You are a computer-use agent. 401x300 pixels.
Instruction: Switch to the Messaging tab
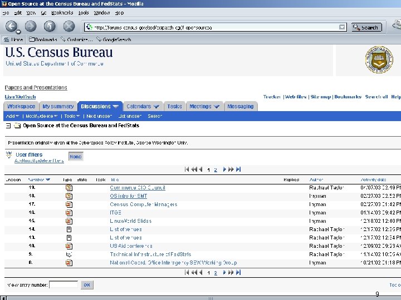pos(241,106)
